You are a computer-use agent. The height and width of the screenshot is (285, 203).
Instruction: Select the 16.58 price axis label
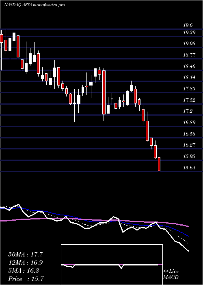189,134
